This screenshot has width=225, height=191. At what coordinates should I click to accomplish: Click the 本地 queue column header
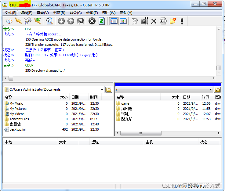[30, 142]
